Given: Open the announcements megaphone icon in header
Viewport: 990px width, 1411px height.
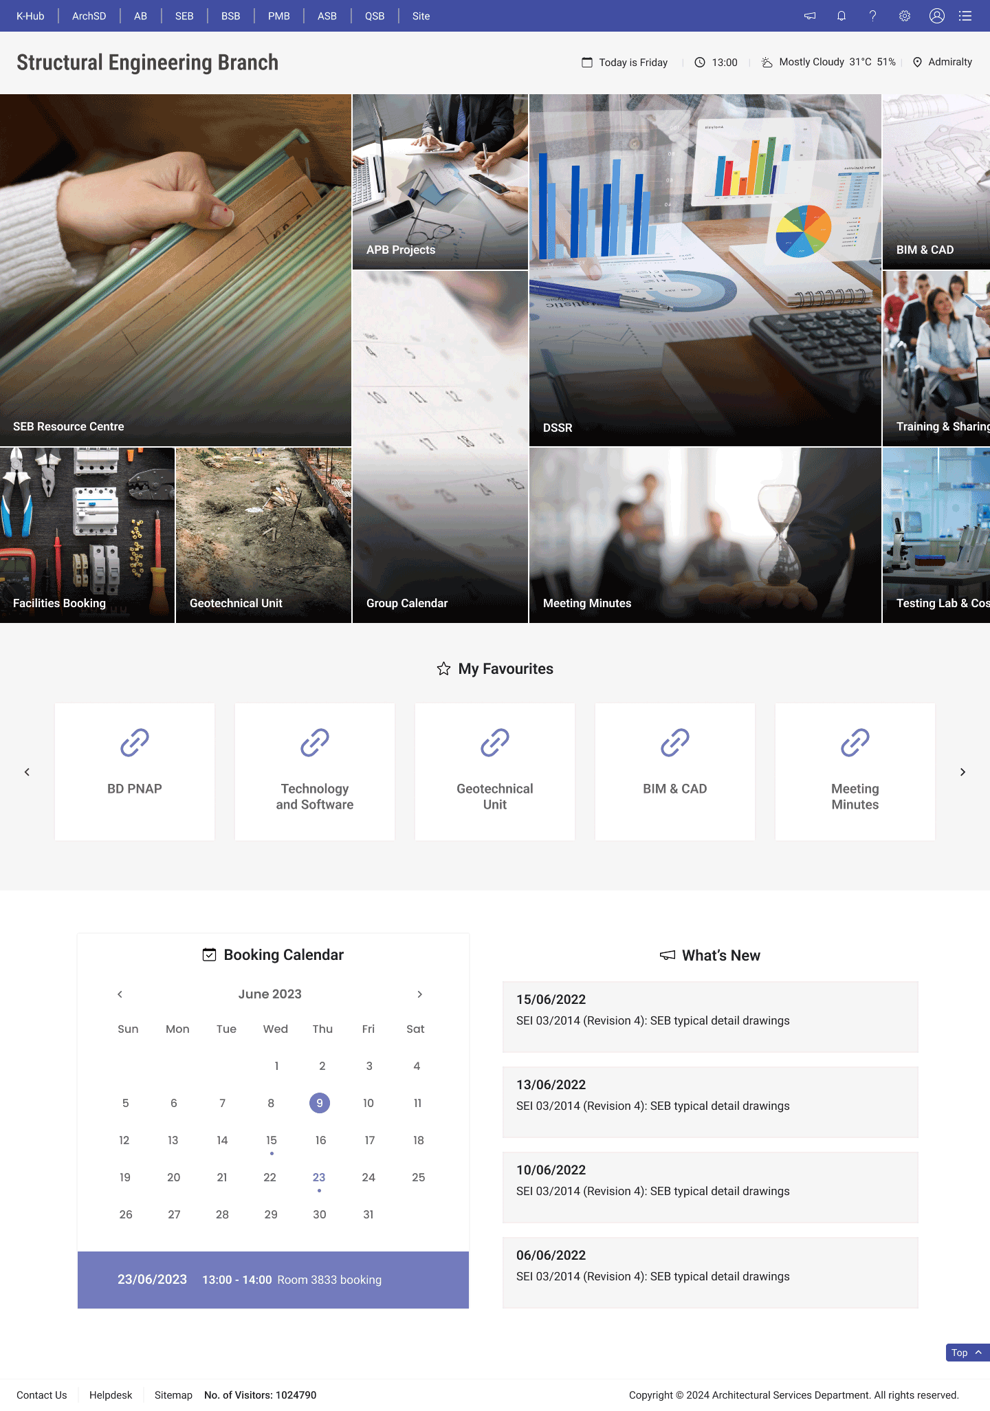Looking at the screenshot, I should tap(810, 16).
